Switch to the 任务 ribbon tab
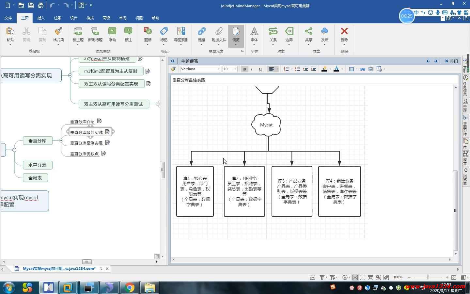 coord(57,18)
